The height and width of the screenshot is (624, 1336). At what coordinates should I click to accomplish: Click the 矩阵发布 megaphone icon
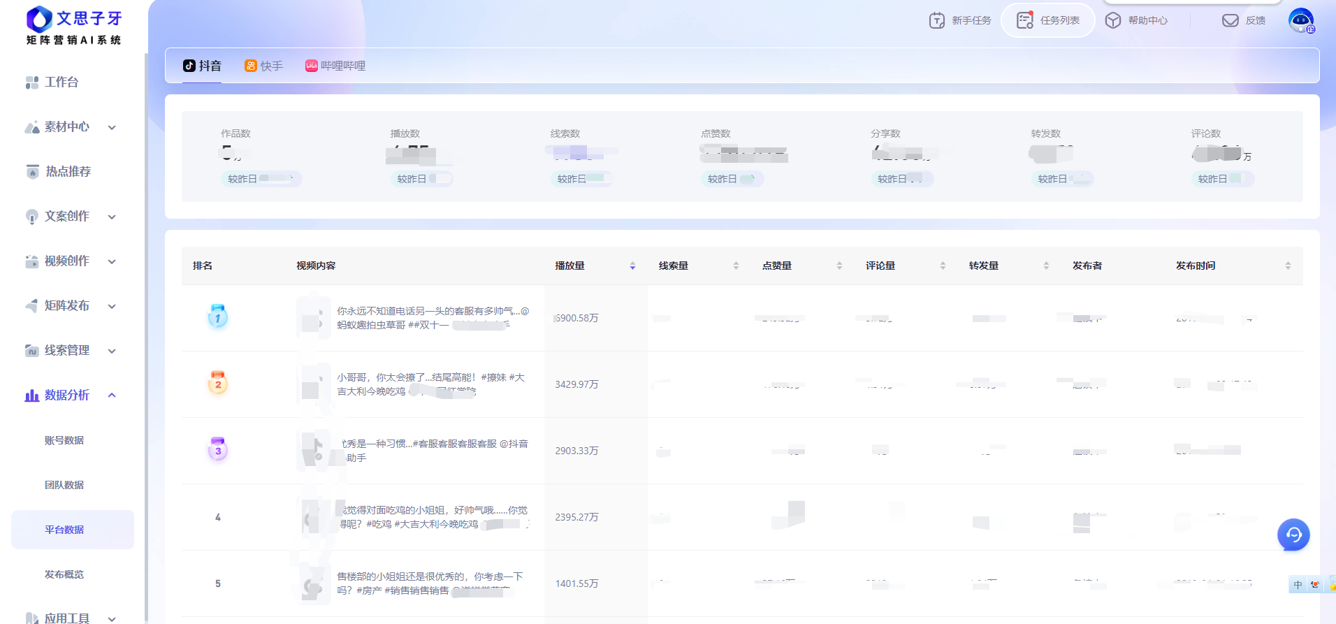pos(32,306)
